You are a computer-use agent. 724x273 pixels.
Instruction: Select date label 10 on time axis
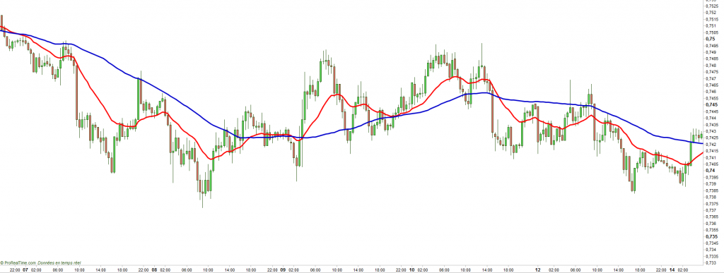(411, 269)
